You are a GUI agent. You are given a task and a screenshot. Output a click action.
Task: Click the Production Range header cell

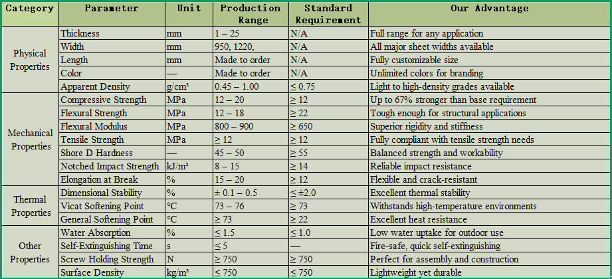(x=251, y=14)
